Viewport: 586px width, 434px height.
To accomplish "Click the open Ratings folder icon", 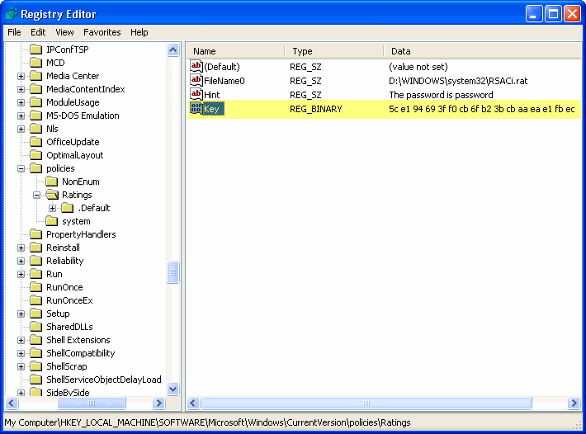I will (x=52, y=195).
